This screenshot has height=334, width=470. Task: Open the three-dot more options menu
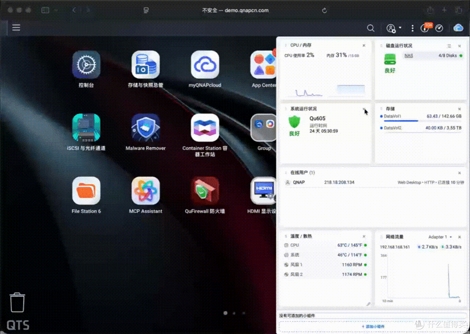click(413, 28)
